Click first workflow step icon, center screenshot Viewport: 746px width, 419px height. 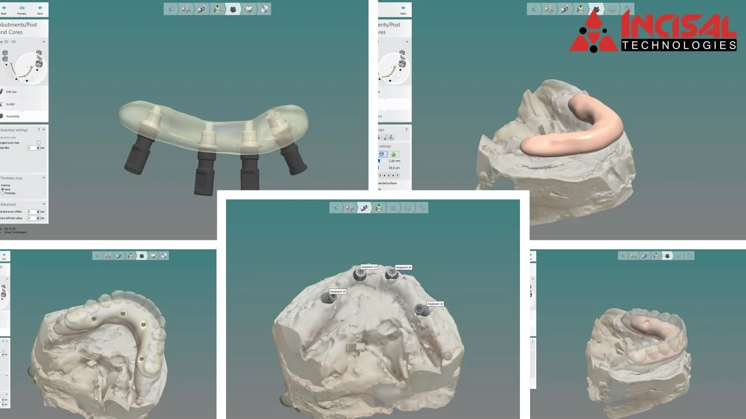(337, 207)
